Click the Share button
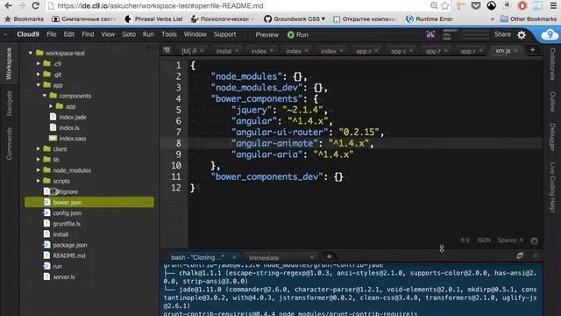The image size is (561, 316). tap(502, 34)
